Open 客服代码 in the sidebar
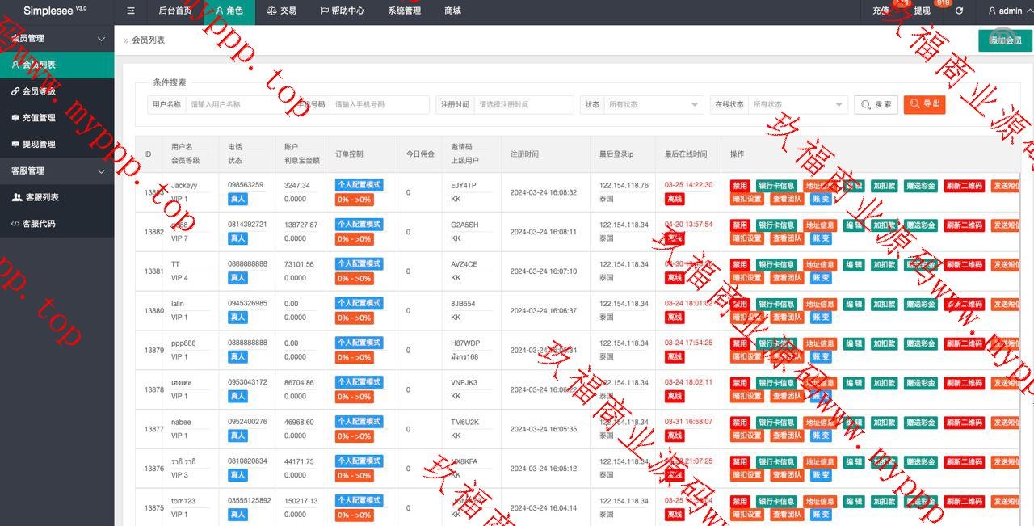This screenshot has height=526, width=1034. [40, 224]
